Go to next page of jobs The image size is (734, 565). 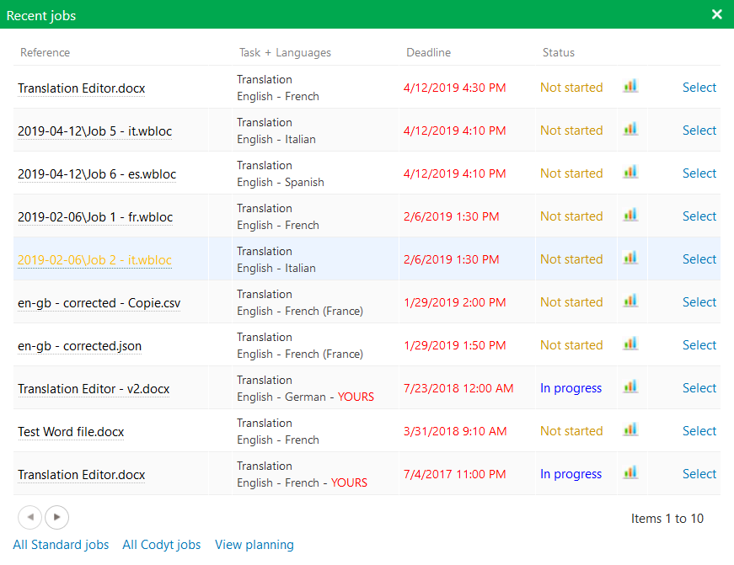tap(57, 517)
